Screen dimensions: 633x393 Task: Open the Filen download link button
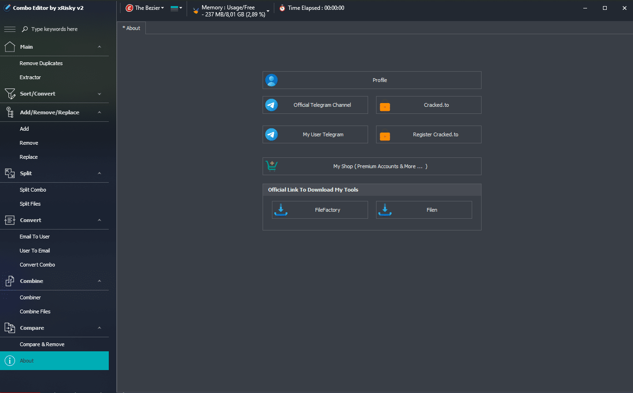[424, 210]
